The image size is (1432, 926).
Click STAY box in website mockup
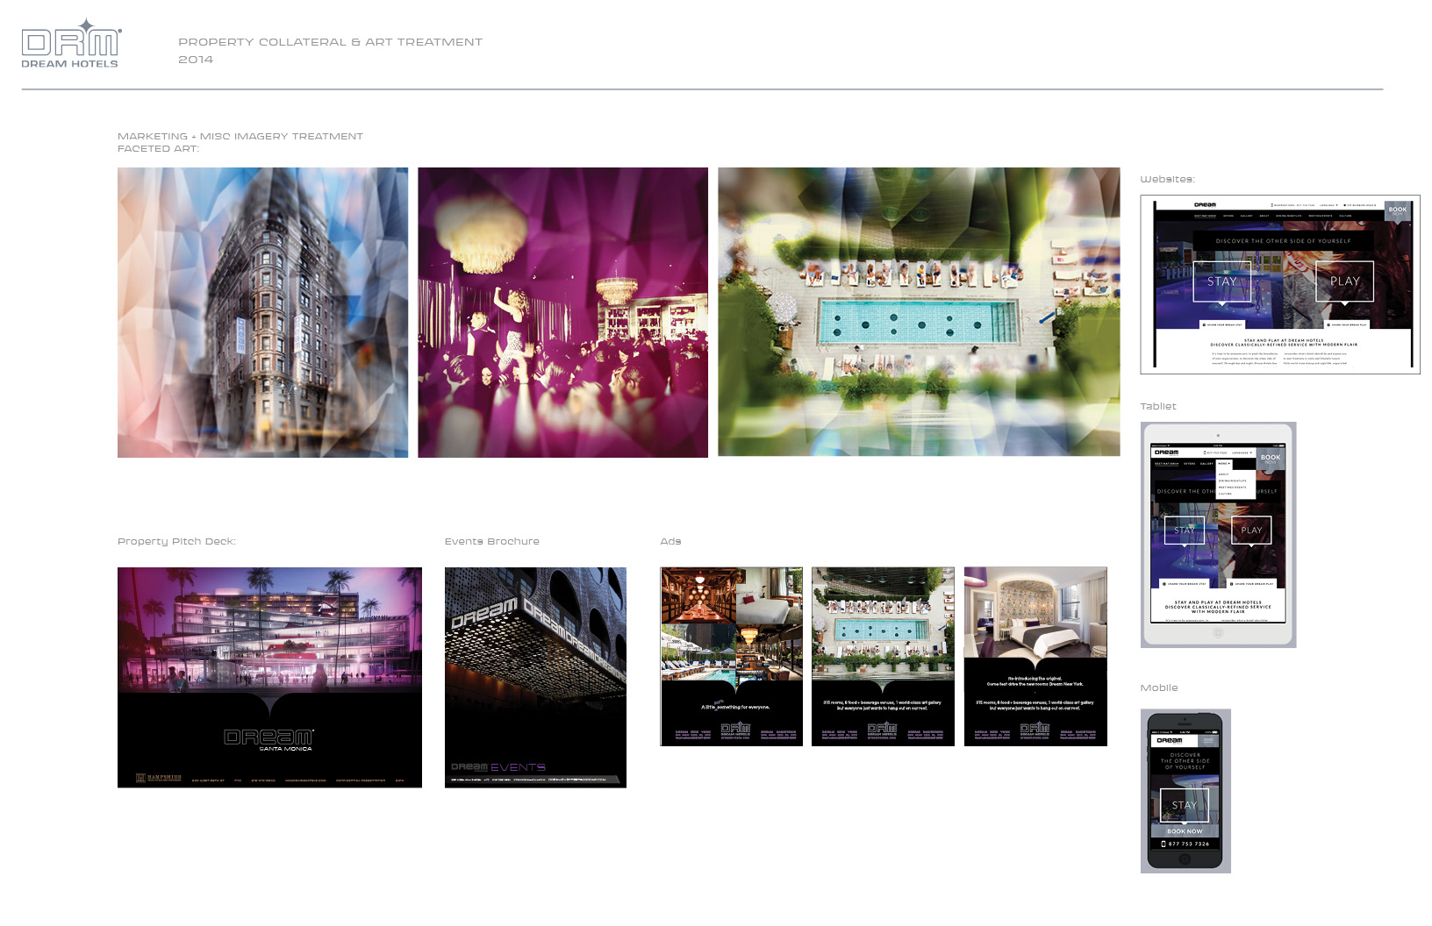tap(1222, 281)
